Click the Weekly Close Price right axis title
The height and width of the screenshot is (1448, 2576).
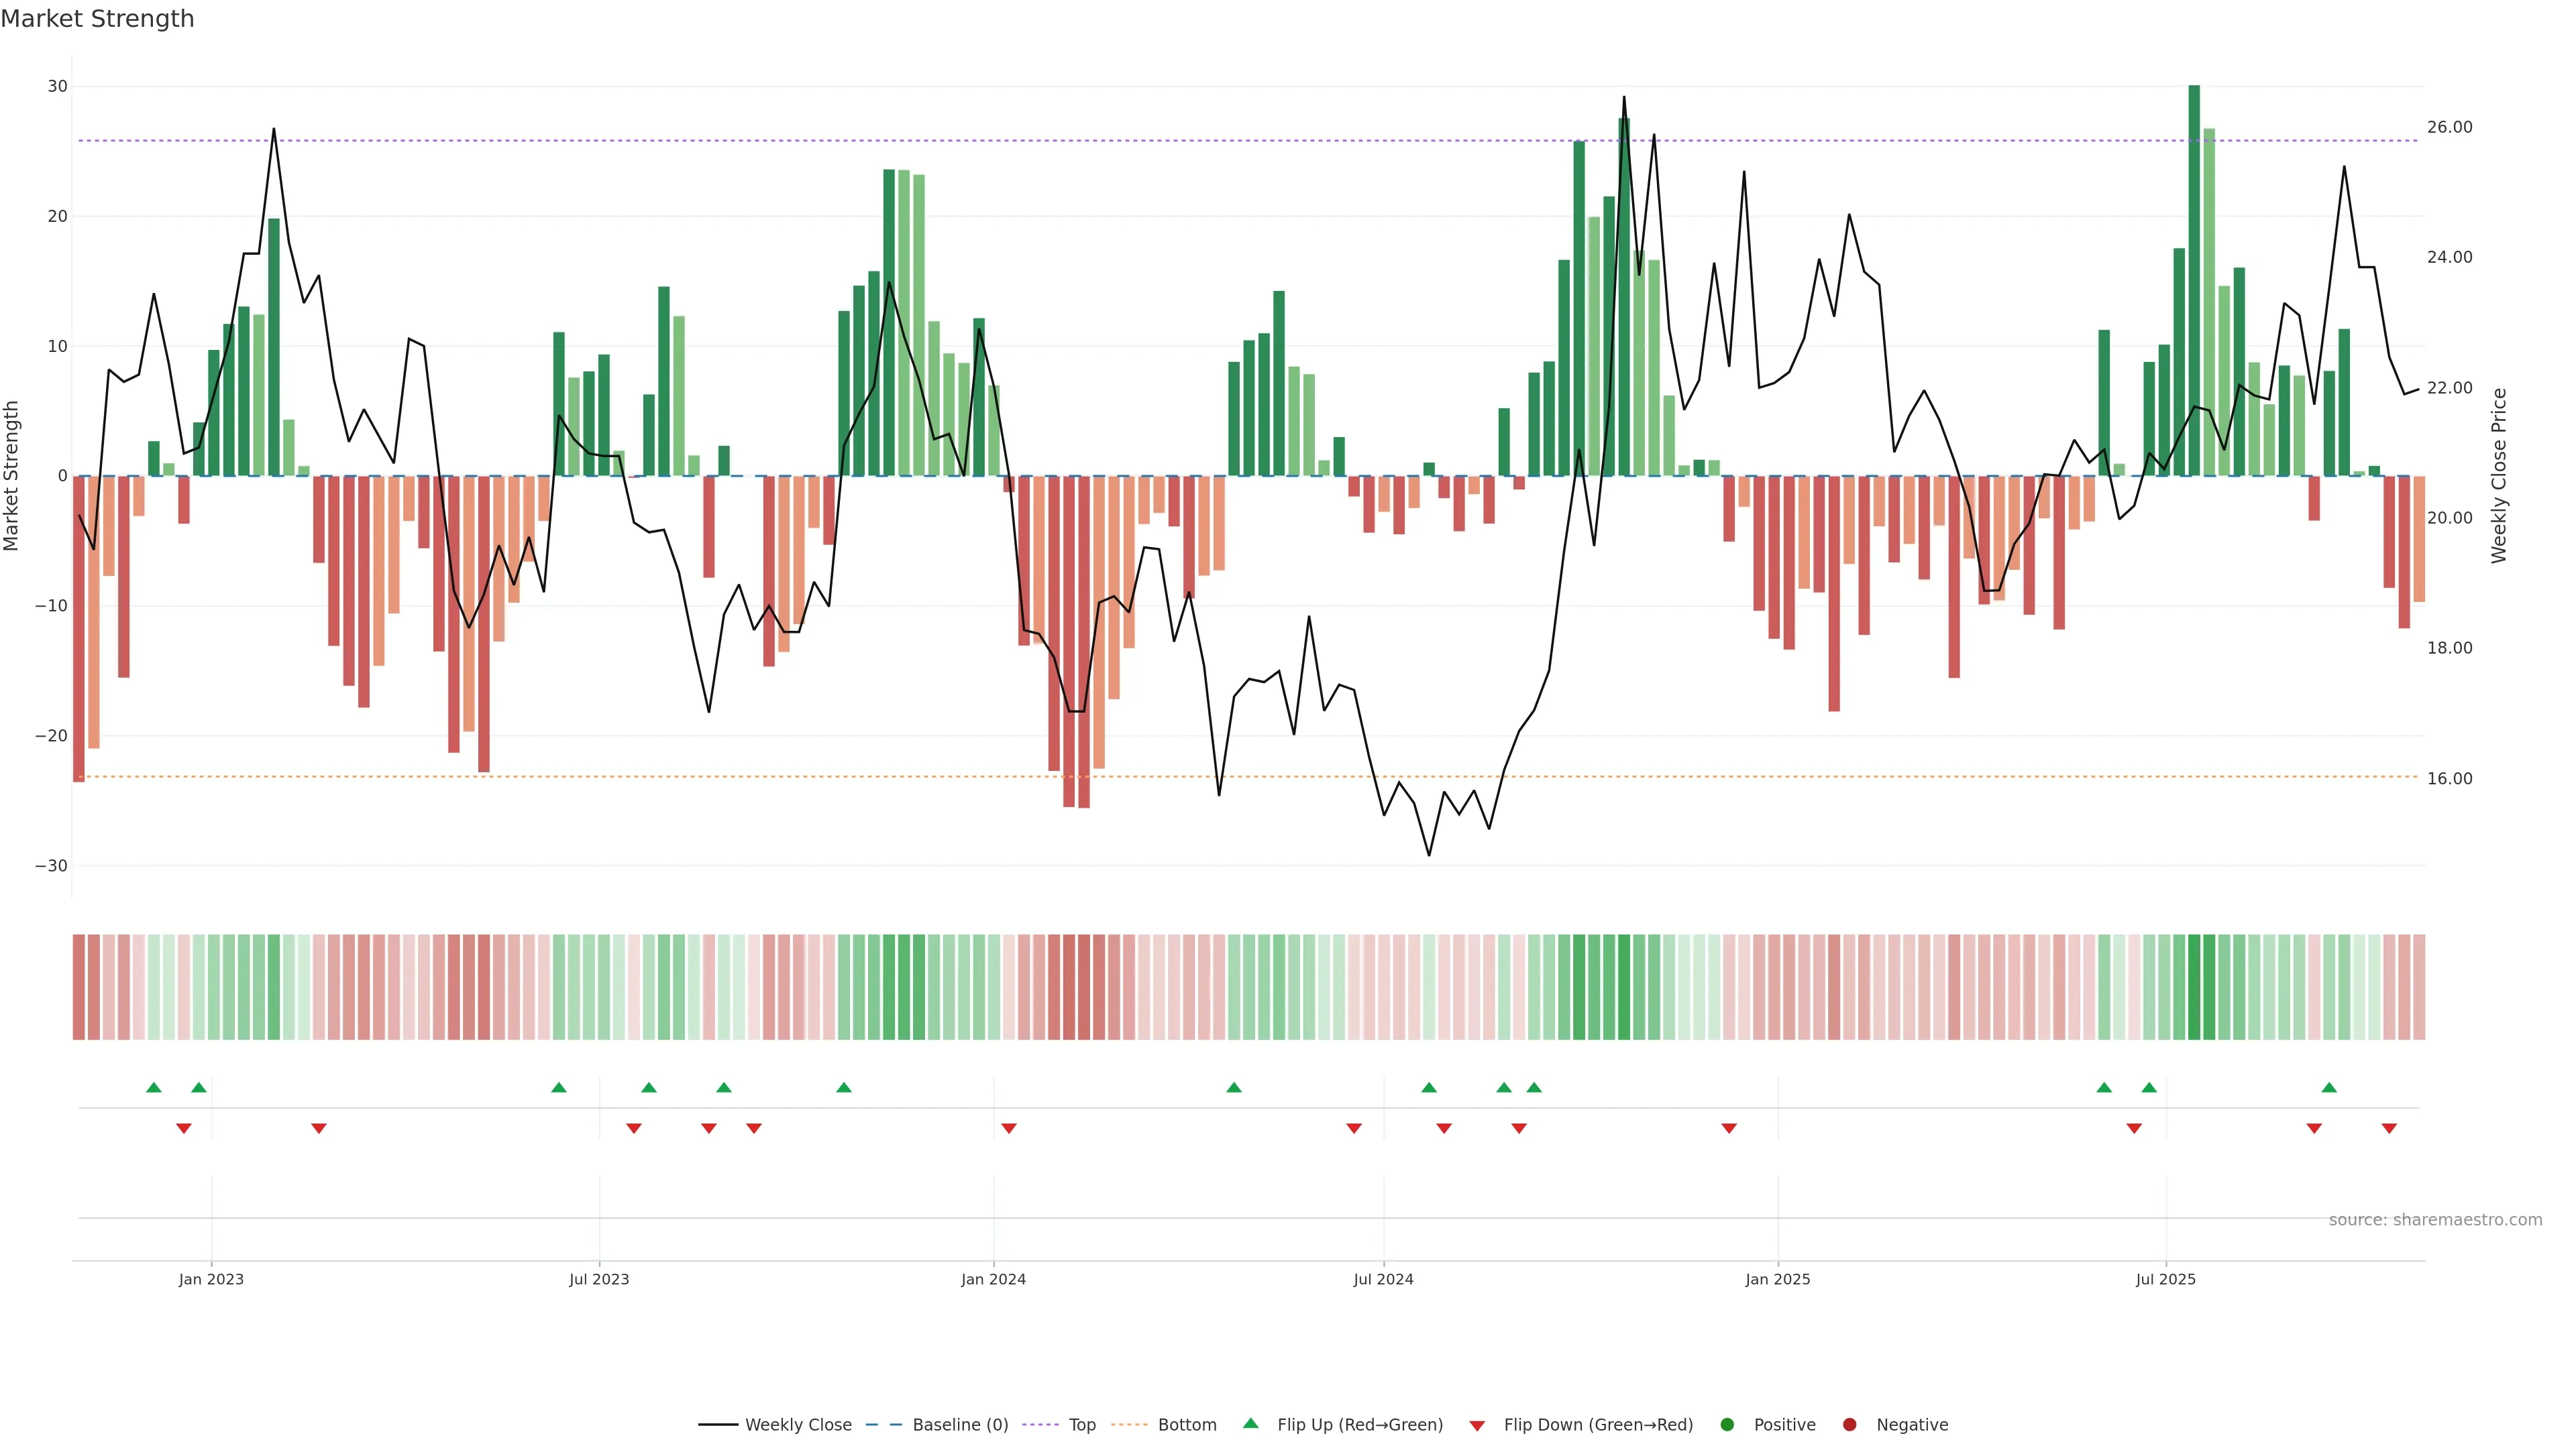tap(2499, 476)
